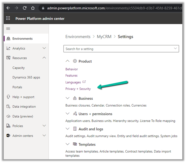Screen dimensions: 186x163
Task: Expand the Analytics menu chevron
Action: tap(44, 48)
